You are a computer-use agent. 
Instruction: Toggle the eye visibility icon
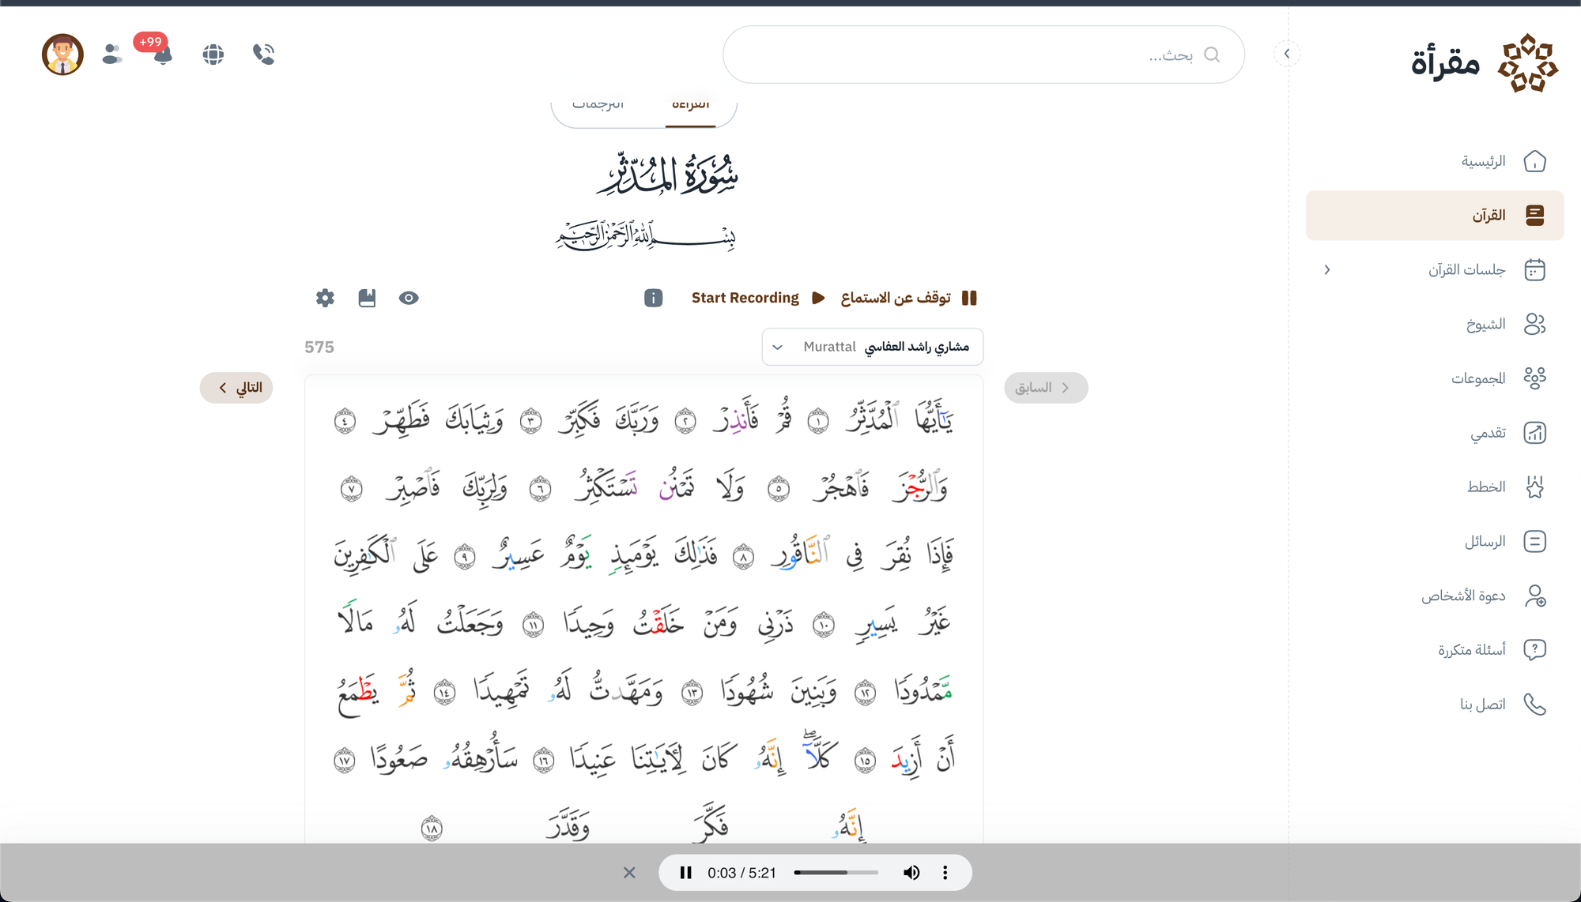click(x=409, y=298)
